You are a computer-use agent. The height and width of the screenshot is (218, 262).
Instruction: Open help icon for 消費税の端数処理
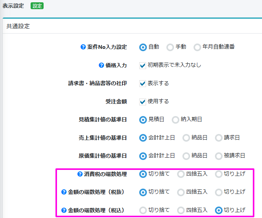pos(80,174)
